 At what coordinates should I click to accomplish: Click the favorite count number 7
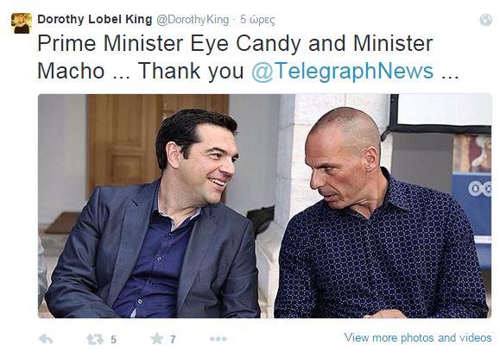(173, 340)
